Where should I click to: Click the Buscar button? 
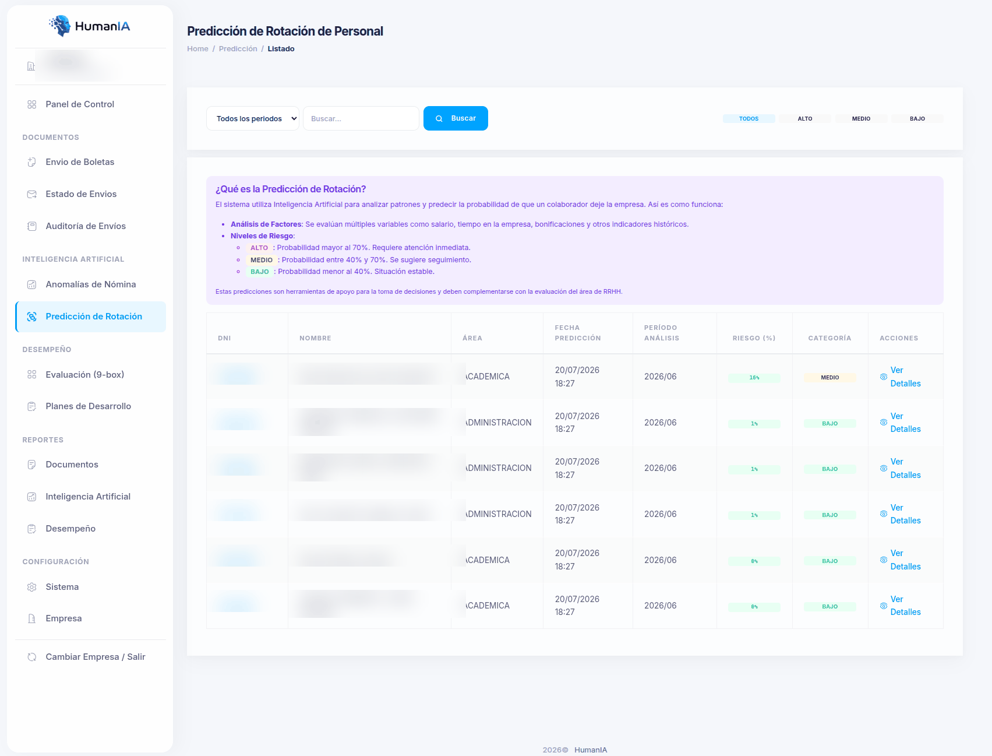coord(456,118)
